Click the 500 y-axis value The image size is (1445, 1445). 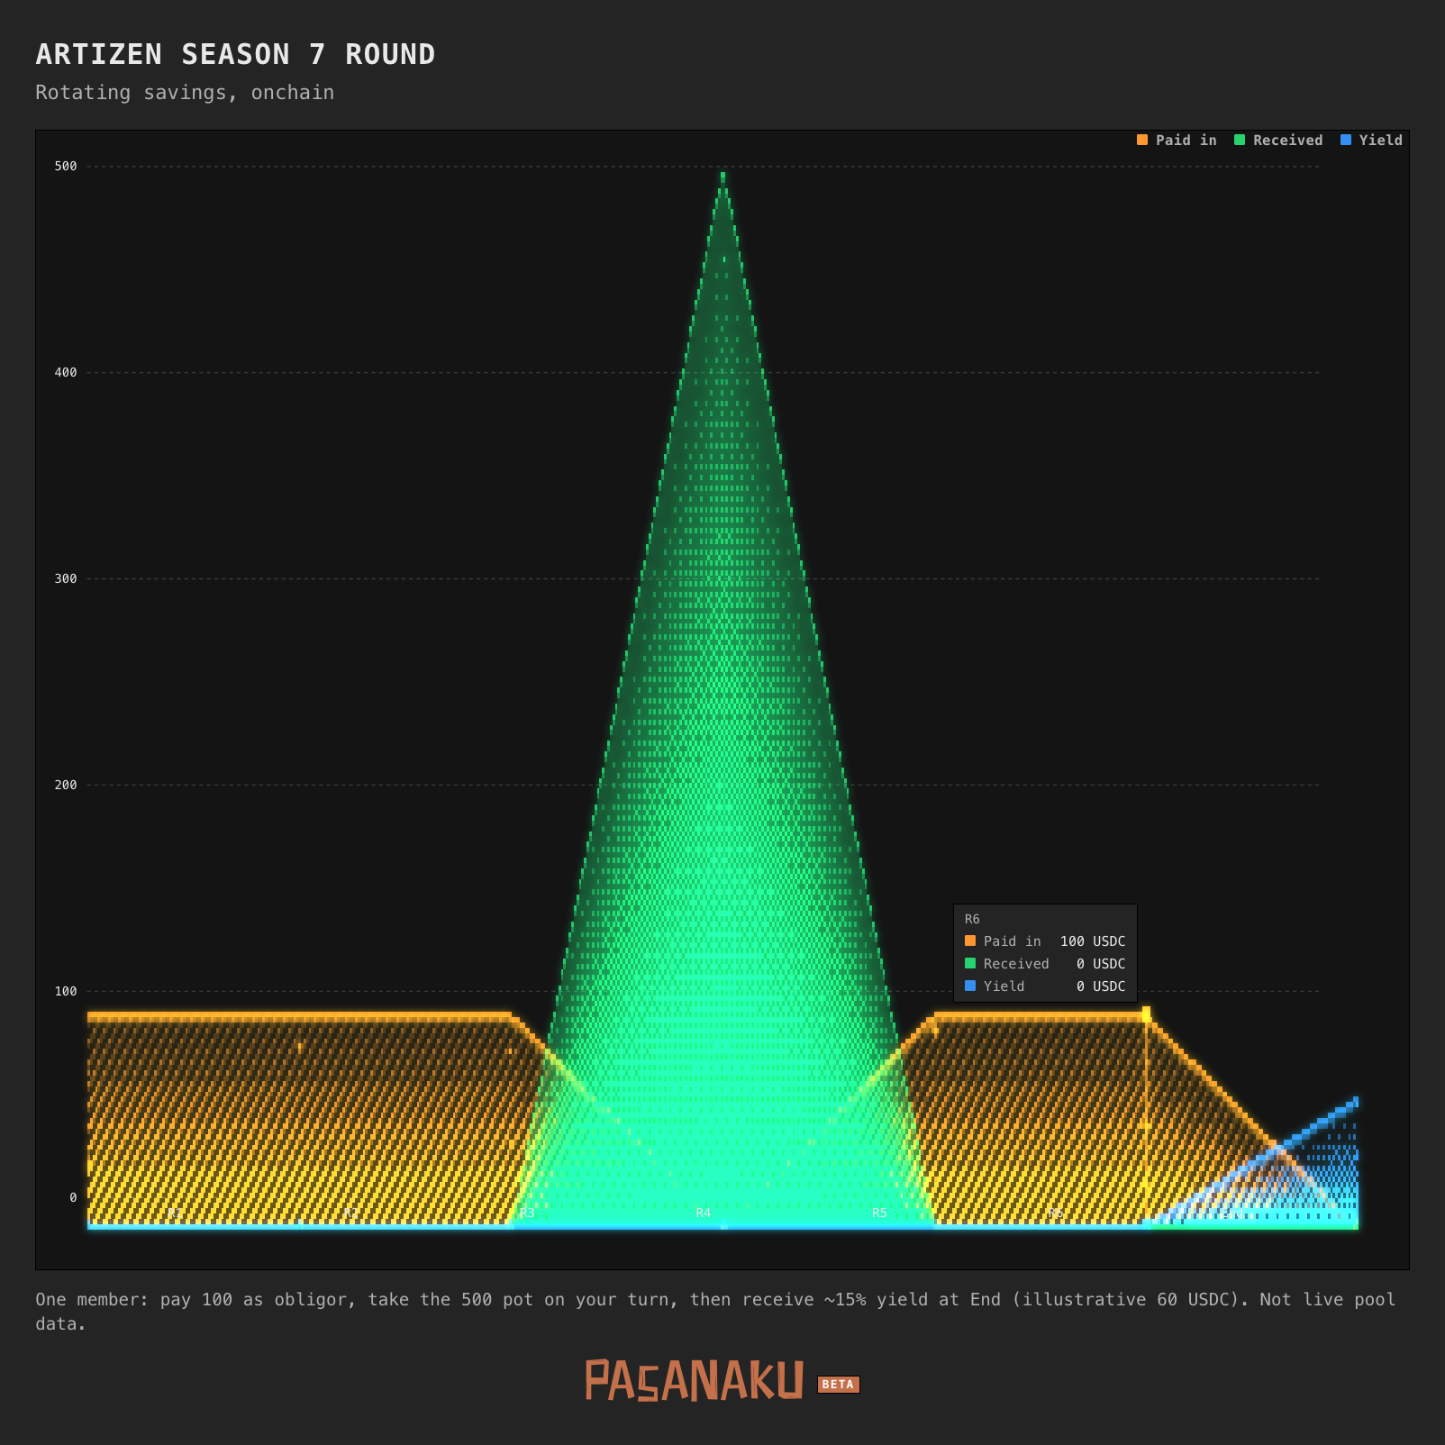[66, 166]
